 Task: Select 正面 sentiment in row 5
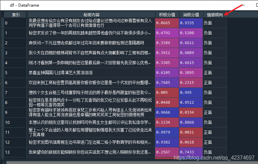point(215,73)
